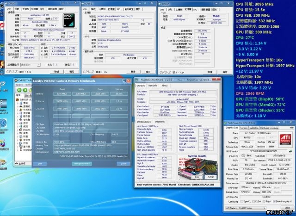Click the motherboard icon in EVEREST status bar
The image size is (296, 216).
(17, 163)
